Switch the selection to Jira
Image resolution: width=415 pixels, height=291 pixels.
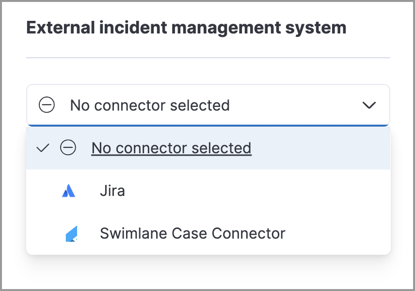112,191
